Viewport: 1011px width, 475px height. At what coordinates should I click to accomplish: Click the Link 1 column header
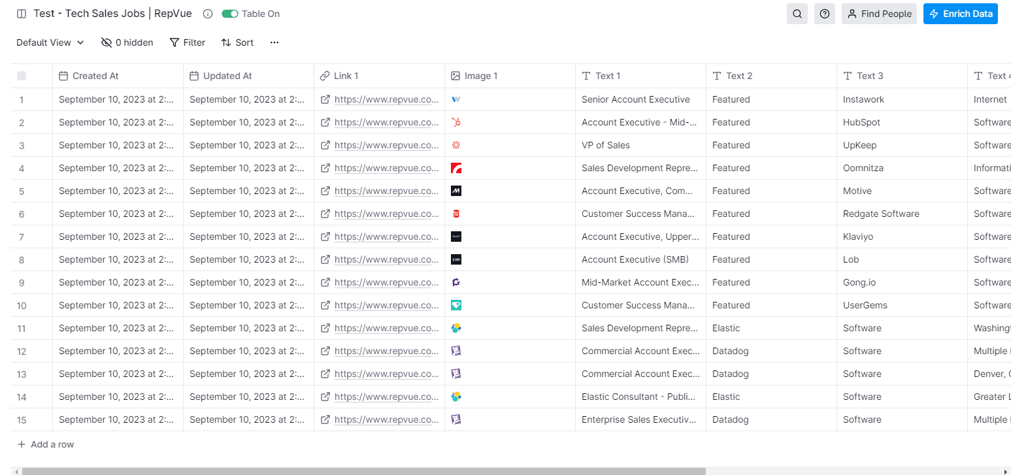point(379,76)
